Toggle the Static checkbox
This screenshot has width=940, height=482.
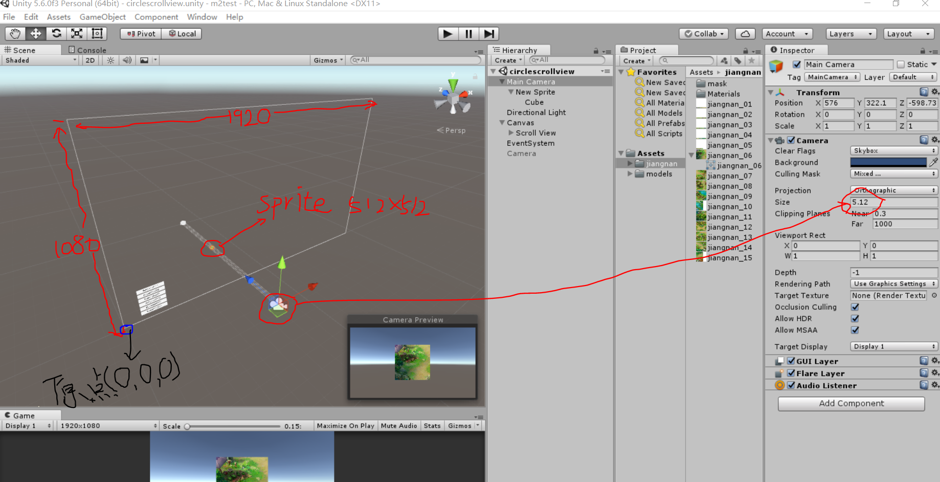(901, 64)
